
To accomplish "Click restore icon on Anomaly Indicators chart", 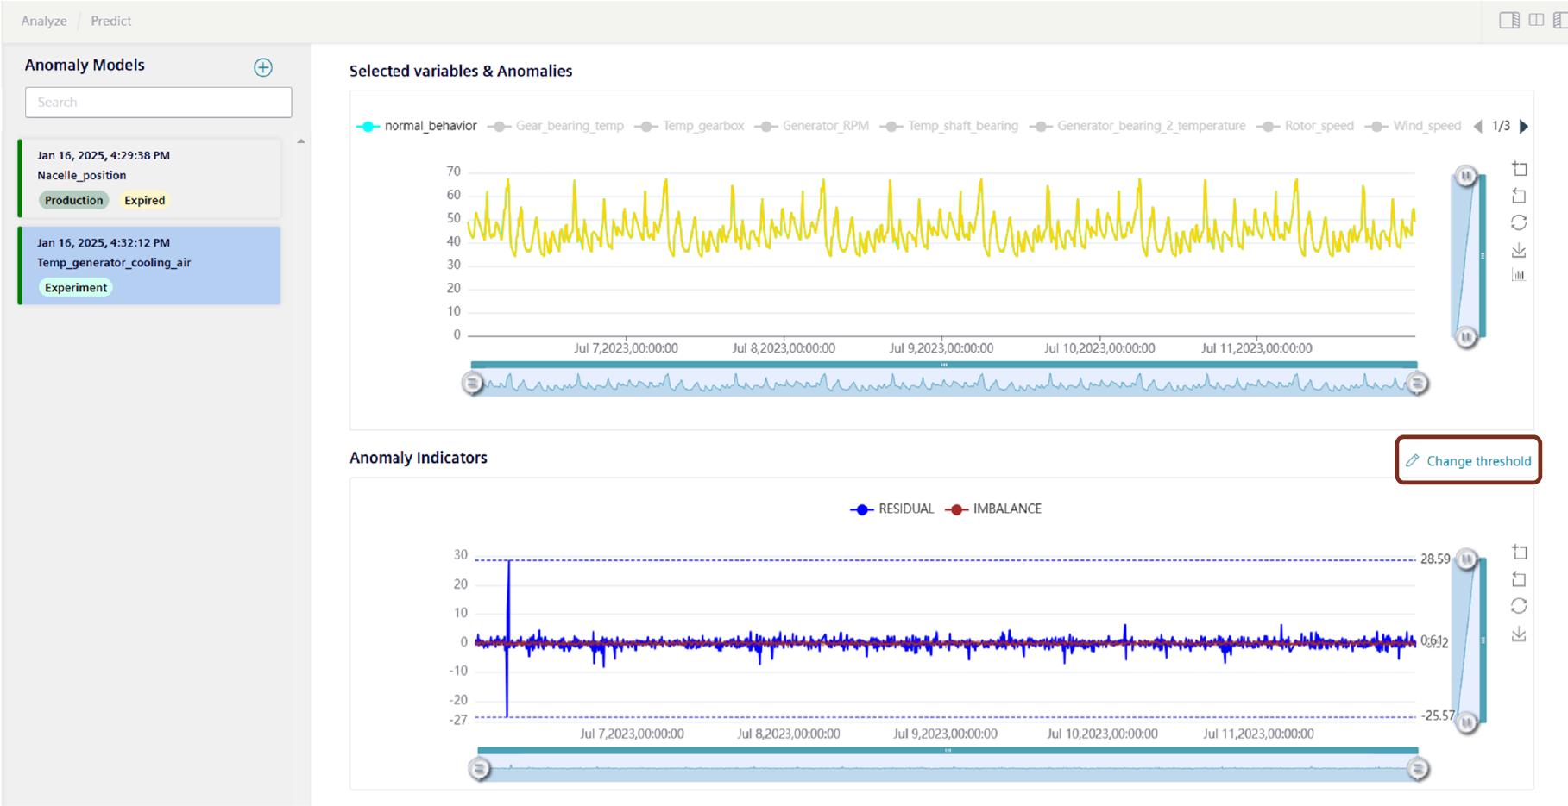I will coord(1519,606).
